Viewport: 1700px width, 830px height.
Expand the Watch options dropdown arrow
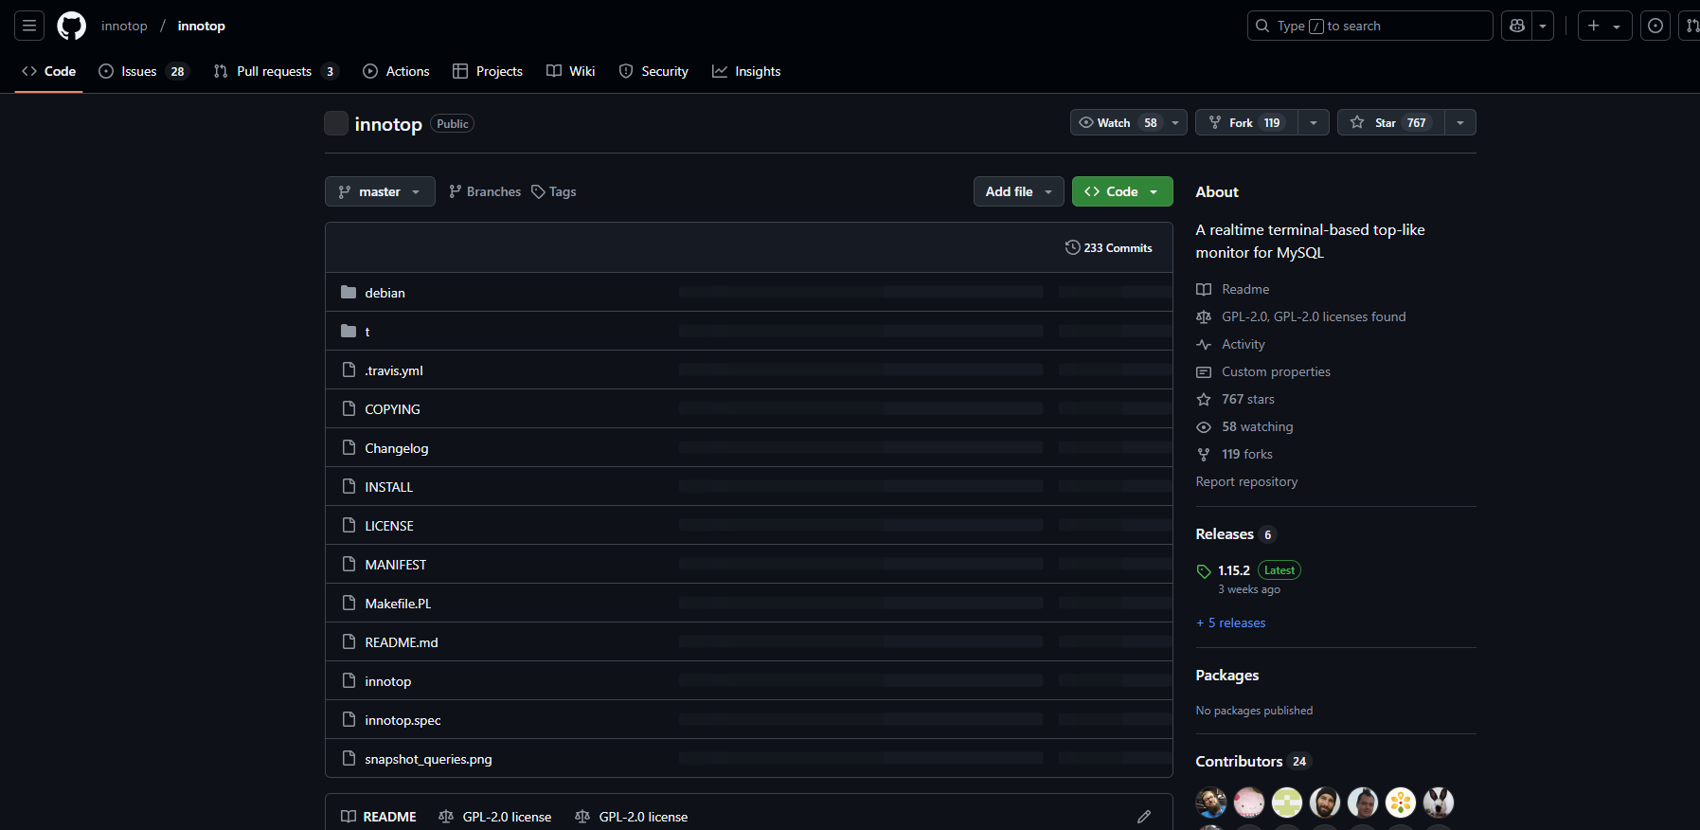point(1175,122)
